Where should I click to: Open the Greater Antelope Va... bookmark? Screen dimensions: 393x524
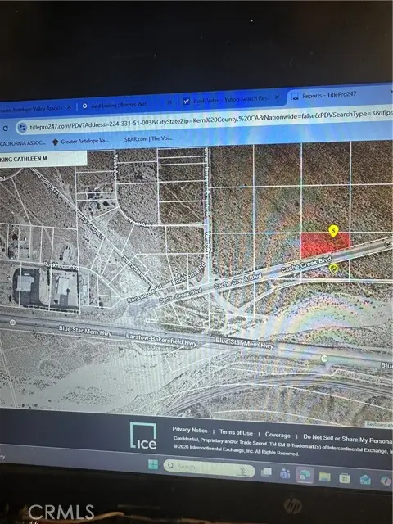point(80,142)
